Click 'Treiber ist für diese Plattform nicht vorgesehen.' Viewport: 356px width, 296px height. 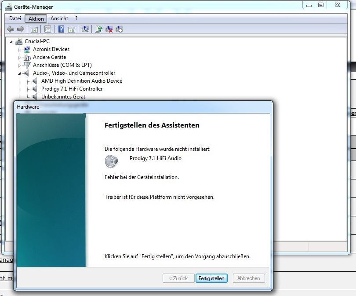tap(160, 197)
